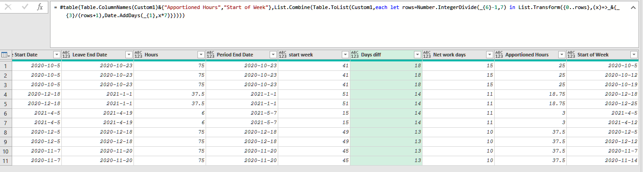
Task: Select row number 1
Action: (5, 65)
